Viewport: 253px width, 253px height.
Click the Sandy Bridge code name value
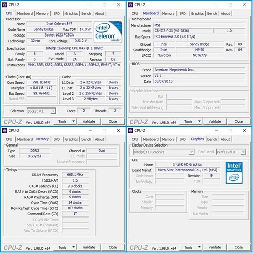point(44,29)
